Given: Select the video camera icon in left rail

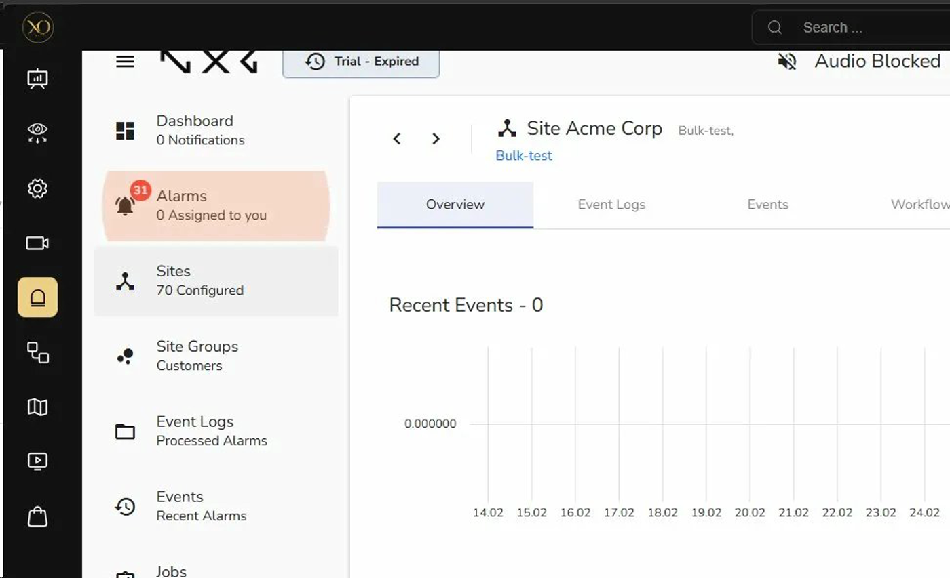Looking at the screenshot, I should tap(37, 243).
